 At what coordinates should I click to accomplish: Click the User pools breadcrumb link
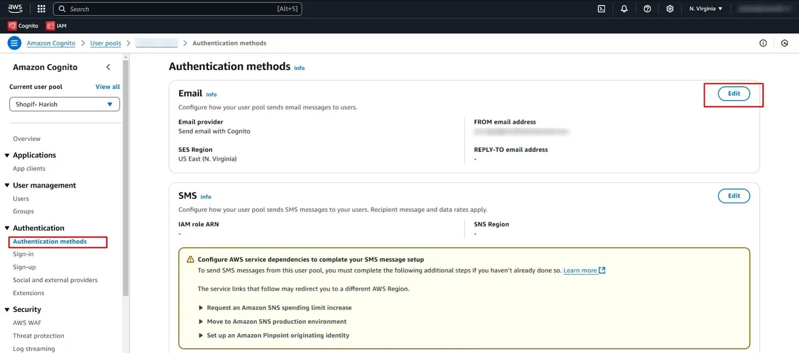tap(105, 43)
